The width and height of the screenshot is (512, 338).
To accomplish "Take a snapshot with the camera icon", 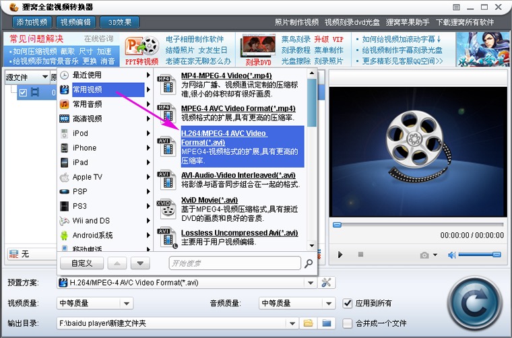I will [424, 255].
